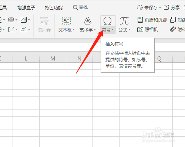Select column Q header

click(x=159, y=59)
